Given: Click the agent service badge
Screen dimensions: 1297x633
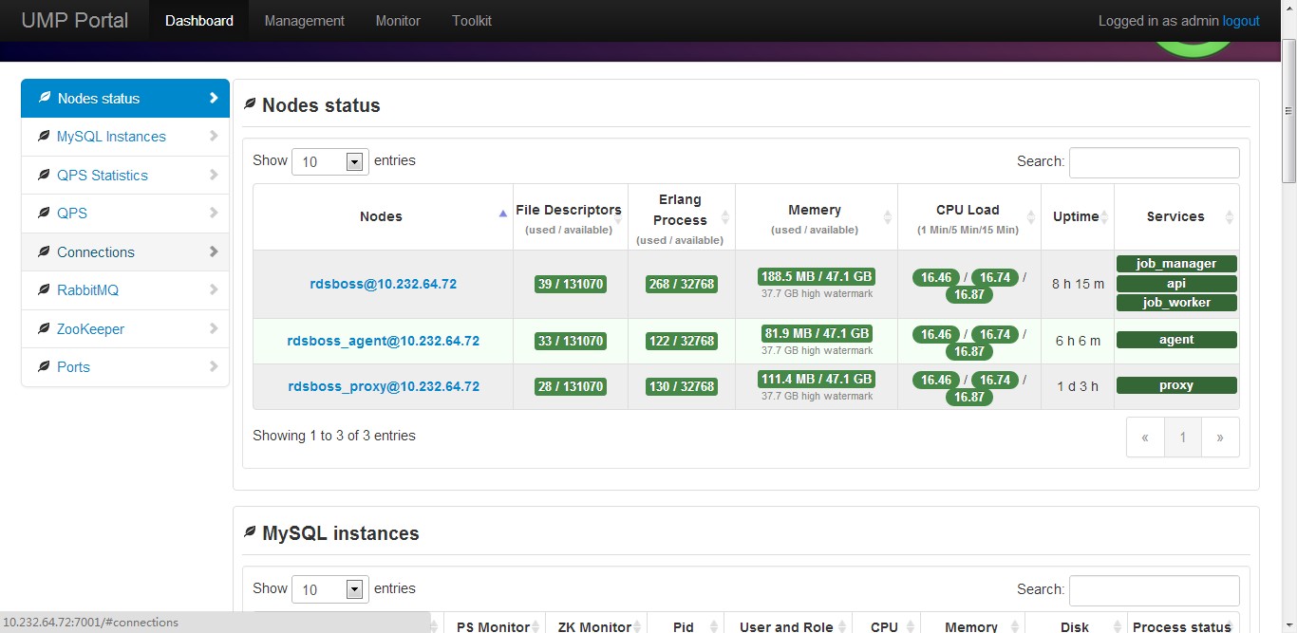Looking at the screenshot, I should (1176, 340).
